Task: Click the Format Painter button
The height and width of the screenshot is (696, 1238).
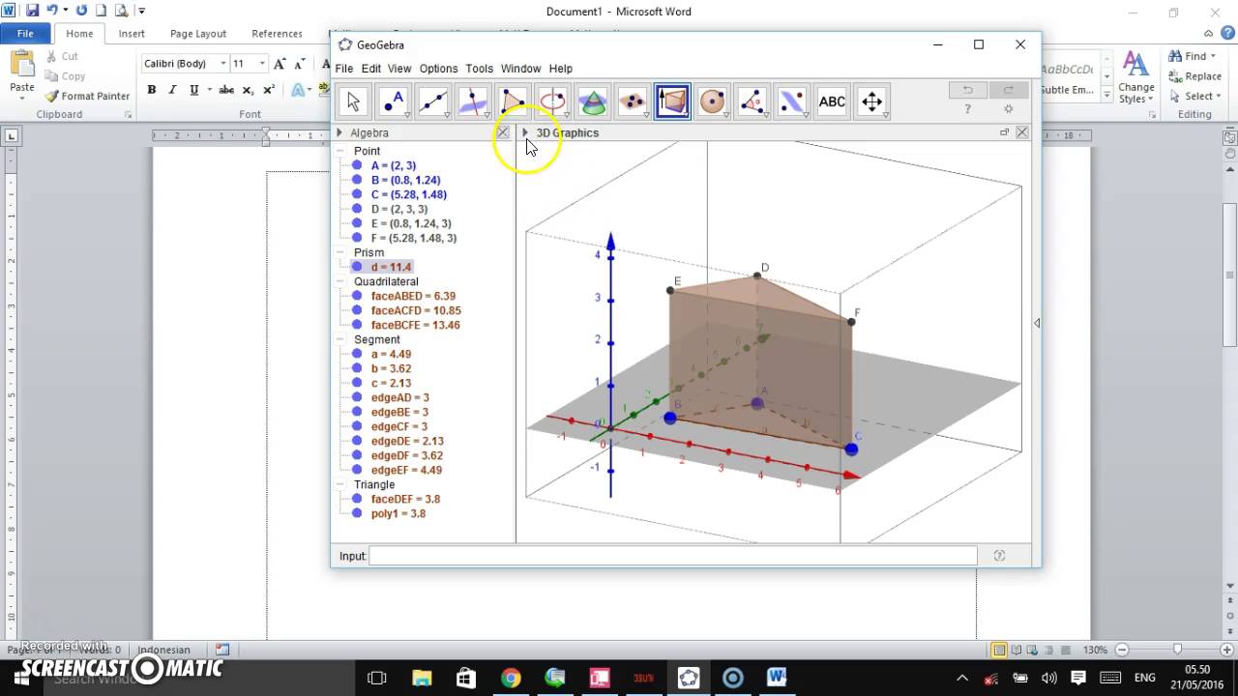Action: 87,96
